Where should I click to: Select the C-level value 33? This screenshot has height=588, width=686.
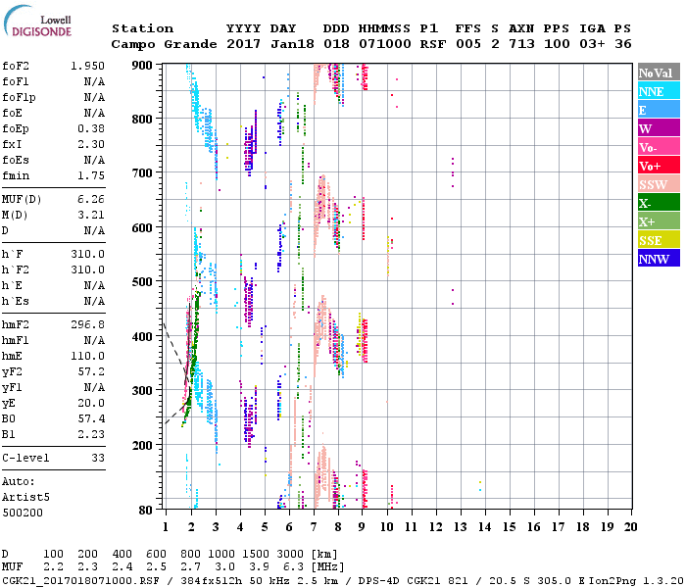coord(97,458)
